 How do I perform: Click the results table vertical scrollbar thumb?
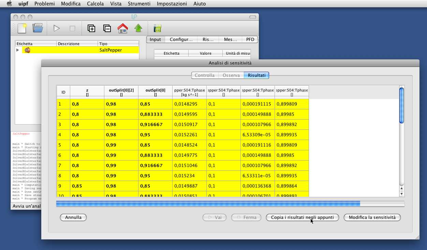coord(401,105)
